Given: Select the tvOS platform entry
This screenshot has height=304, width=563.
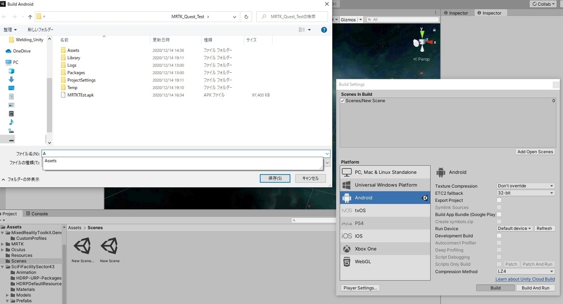Looking at the screenshot, I should click(385, 211).
